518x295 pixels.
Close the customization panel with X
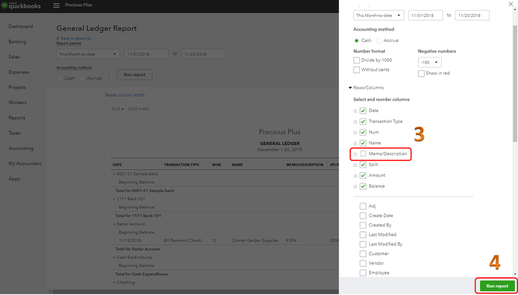click(x=510, y=4)
